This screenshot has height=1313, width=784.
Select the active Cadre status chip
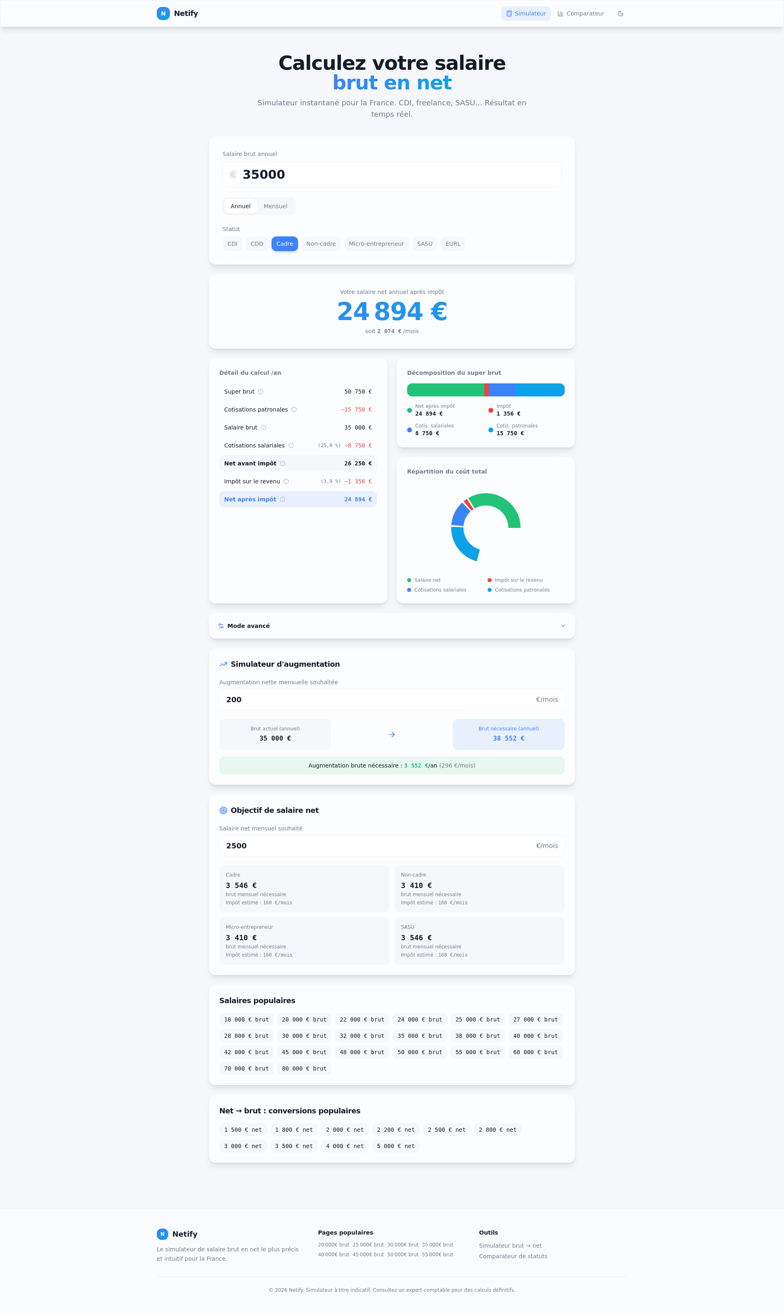pos(285,244)
